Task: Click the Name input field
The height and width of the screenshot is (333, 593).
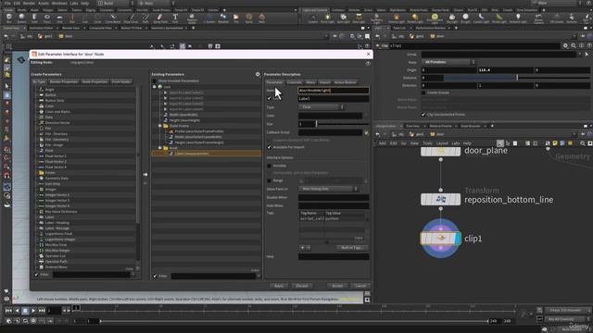Action: coord(334,91)
